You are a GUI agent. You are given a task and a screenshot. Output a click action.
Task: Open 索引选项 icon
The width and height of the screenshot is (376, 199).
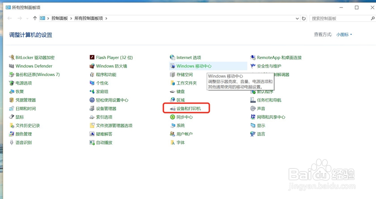92,117
